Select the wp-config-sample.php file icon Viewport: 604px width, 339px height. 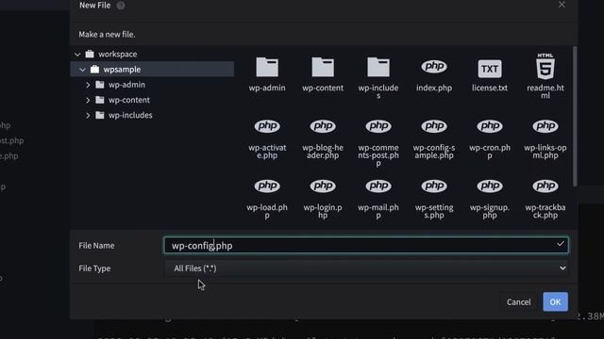[434, 126]
